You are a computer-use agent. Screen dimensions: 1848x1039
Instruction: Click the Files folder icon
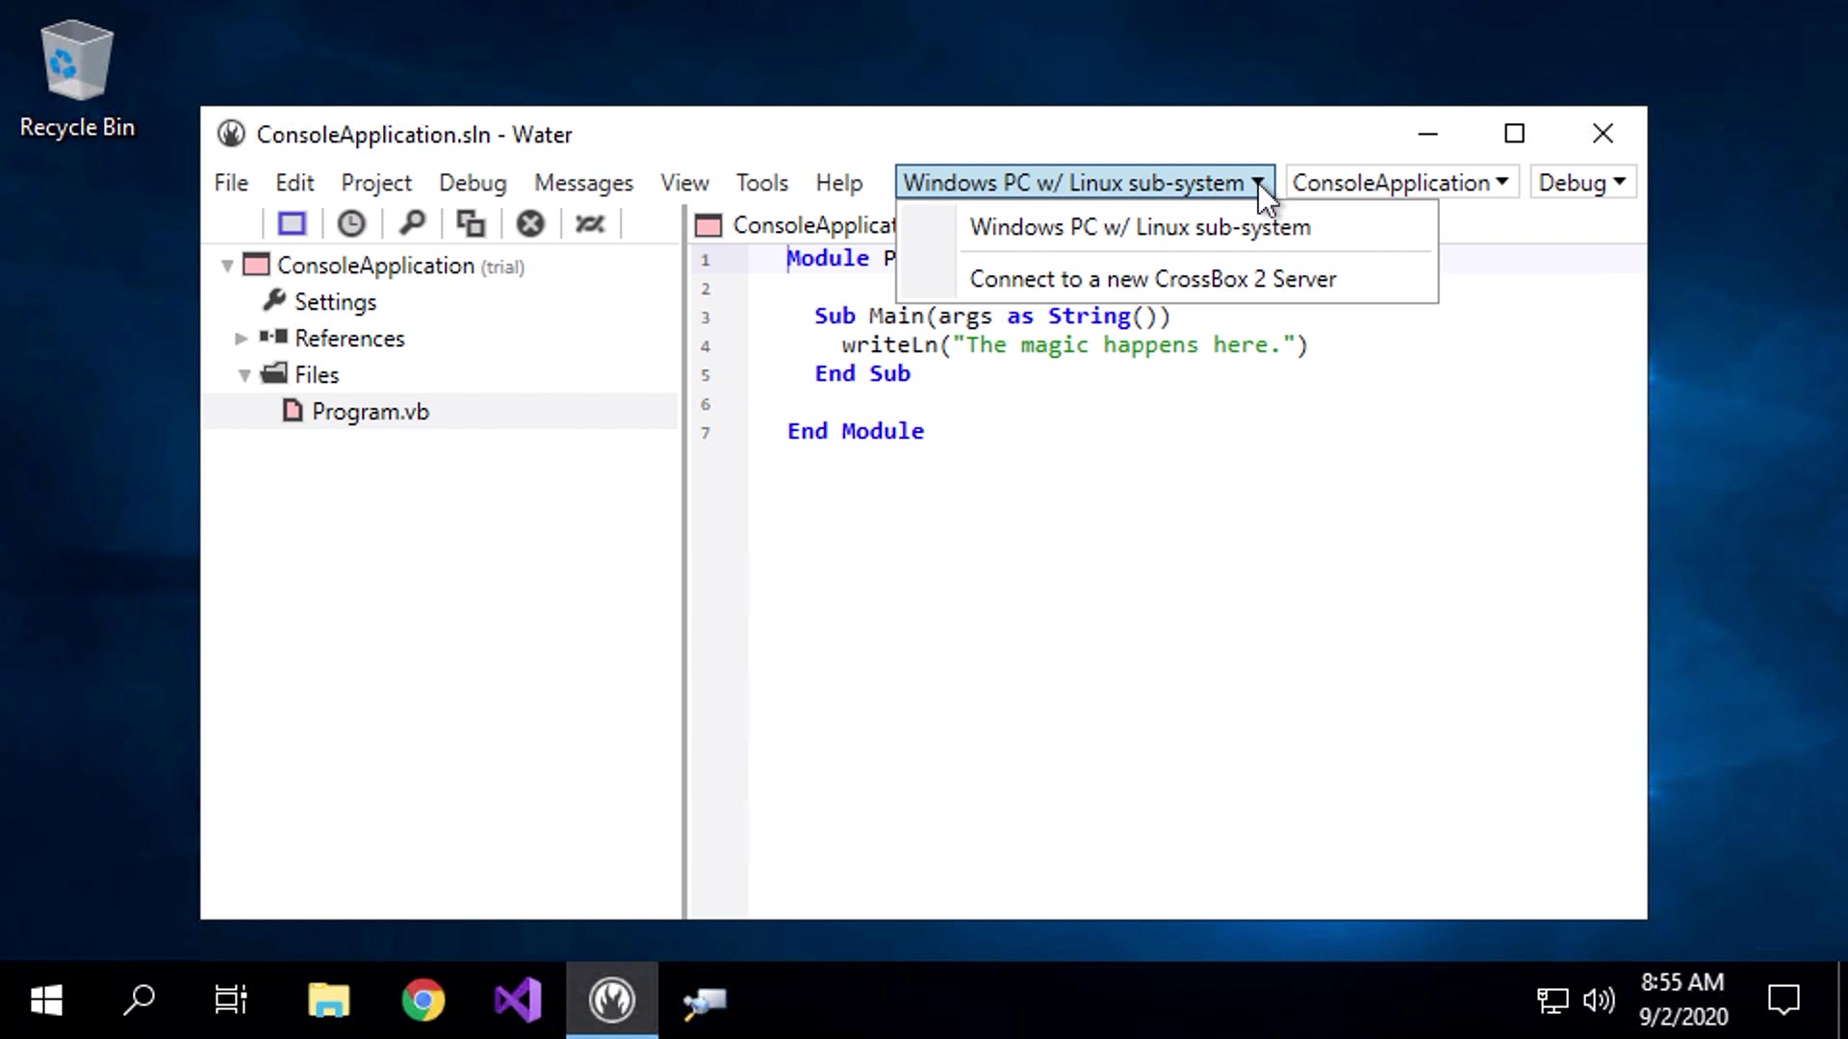[274, 373]
